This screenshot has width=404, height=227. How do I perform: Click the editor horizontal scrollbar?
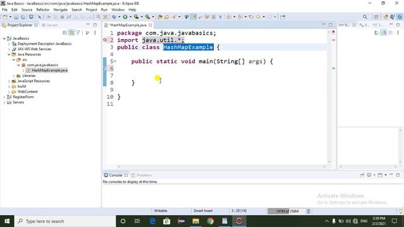coord(222,166)
